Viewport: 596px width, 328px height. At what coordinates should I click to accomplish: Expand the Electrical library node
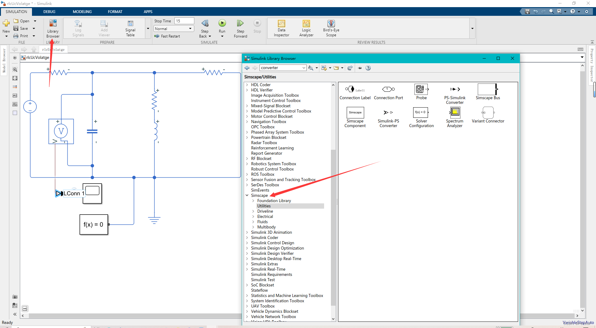pos(253,216)
